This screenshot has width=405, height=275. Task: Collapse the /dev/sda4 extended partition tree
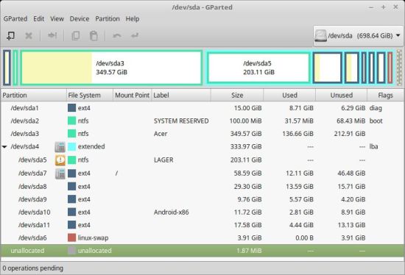[4, 147]
